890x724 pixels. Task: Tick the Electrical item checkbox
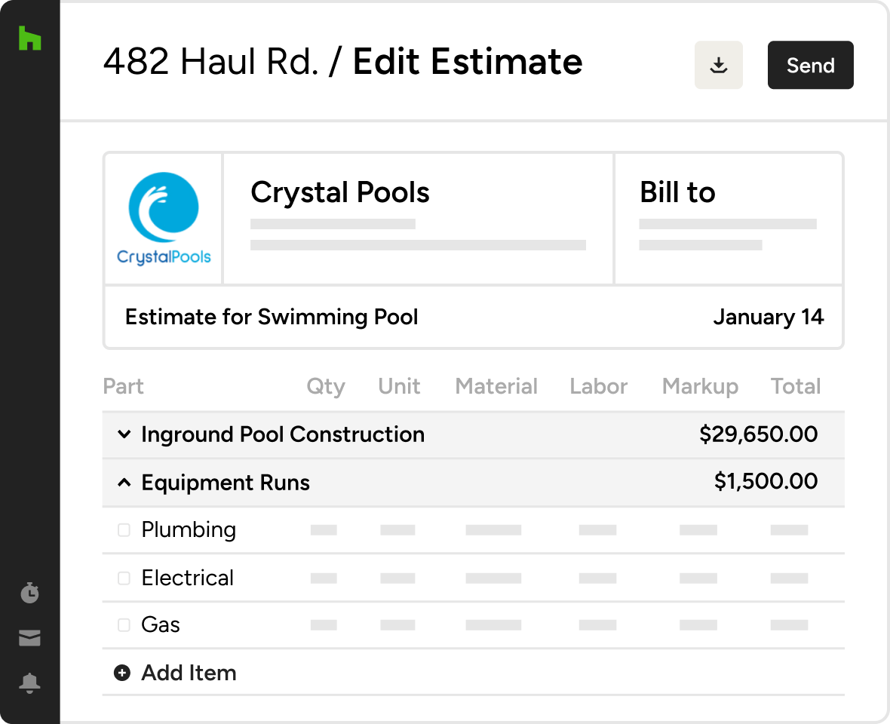tap(124, 578)
